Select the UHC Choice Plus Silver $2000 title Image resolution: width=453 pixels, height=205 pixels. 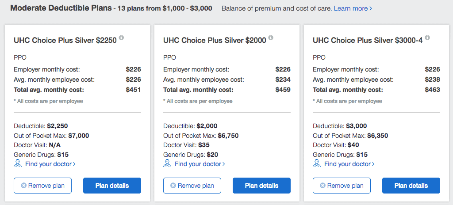[215, 40]
